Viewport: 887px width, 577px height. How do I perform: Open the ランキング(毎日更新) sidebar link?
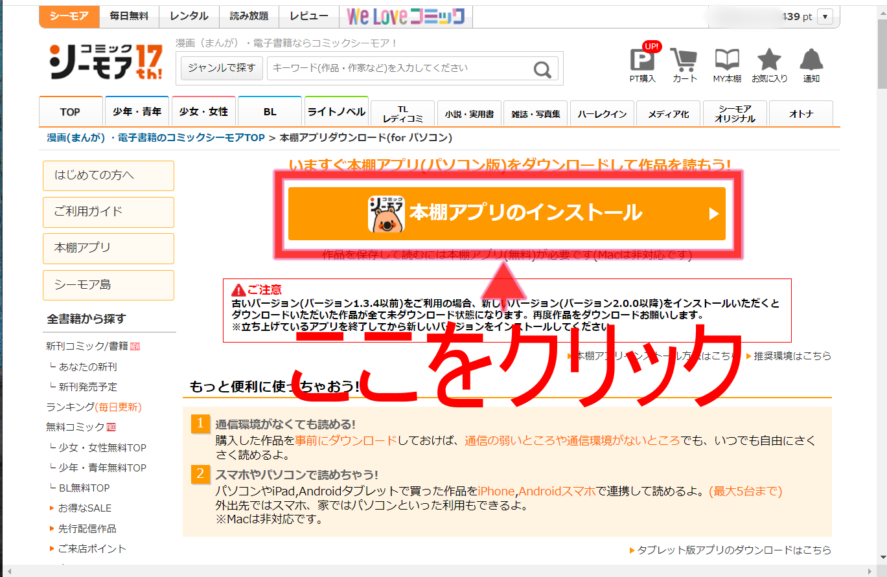[93, 407]
